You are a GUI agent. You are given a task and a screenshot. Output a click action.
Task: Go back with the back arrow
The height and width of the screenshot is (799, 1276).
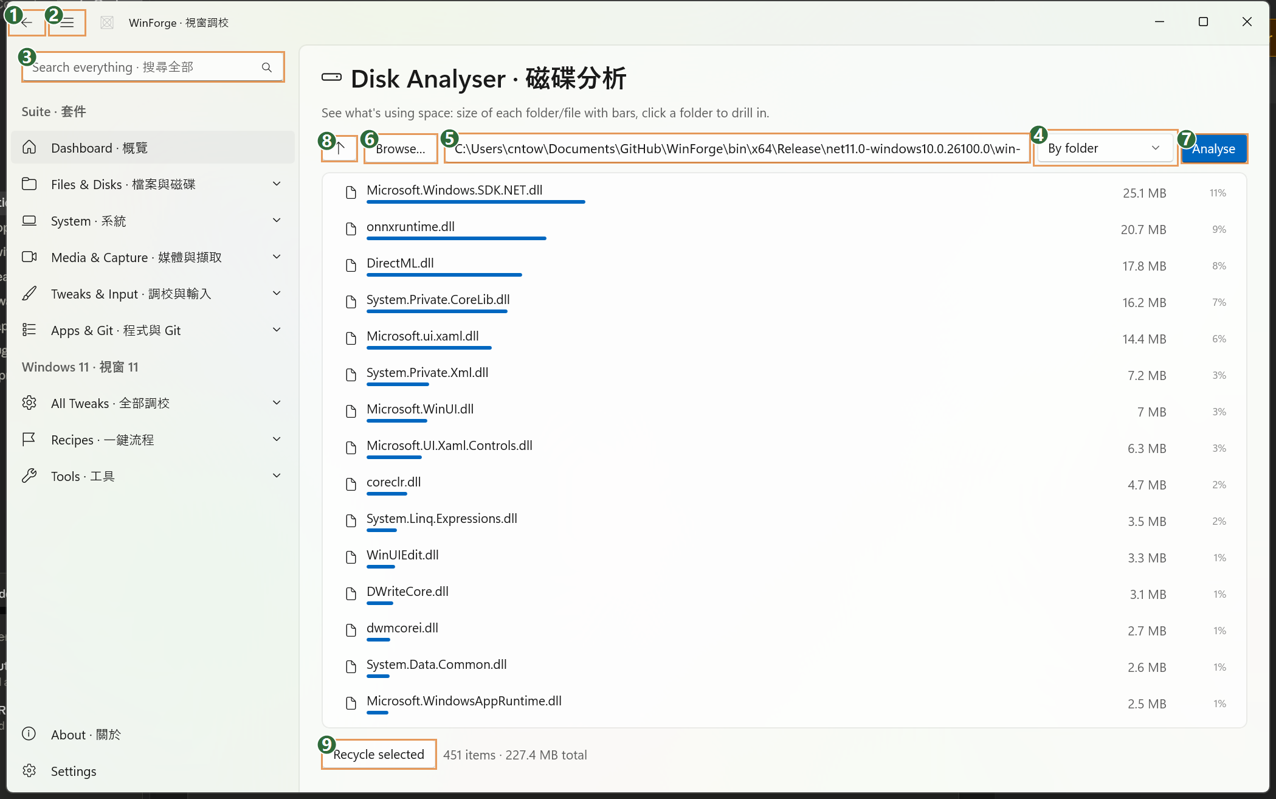click(27, 22)
